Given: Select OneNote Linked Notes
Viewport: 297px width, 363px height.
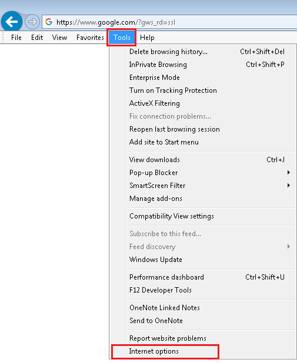Looking at the screenshot, I should click(203, 308).
